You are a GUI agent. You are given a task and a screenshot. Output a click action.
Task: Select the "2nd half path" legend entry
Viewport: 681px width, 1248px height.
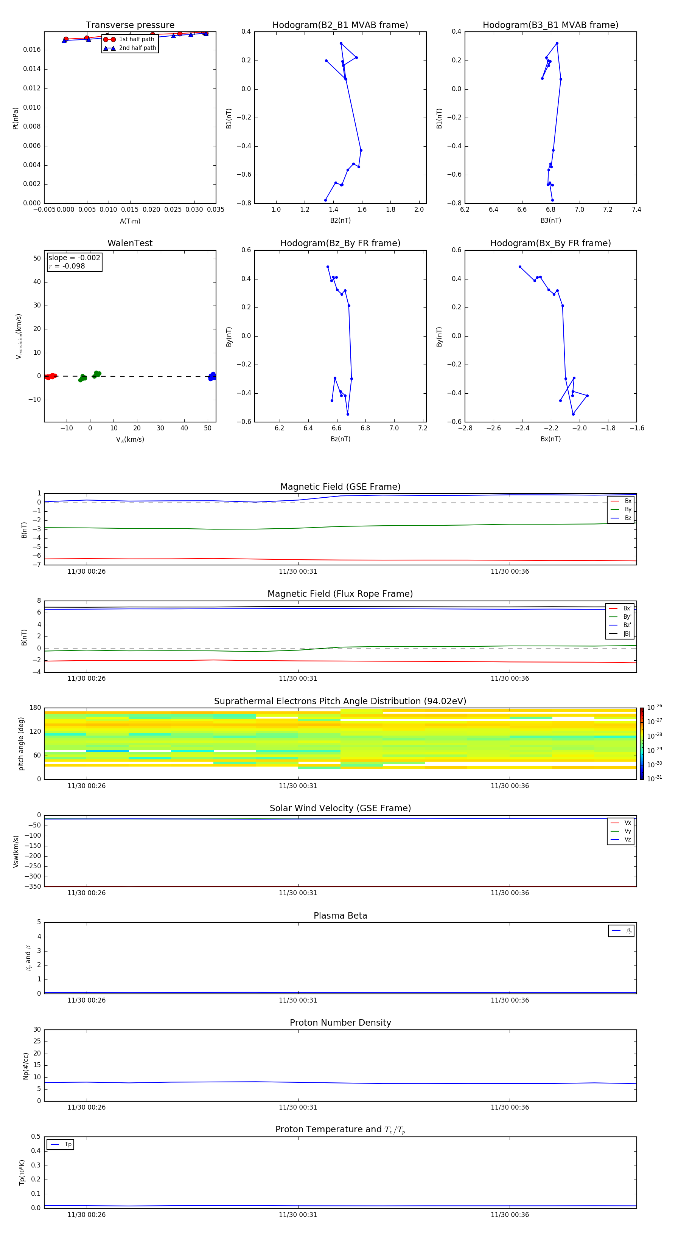[x=129, y=48]
